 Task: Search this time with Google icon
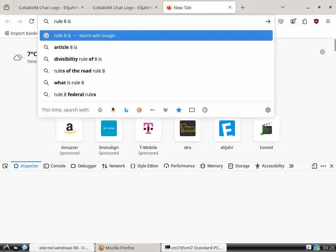pos(100,110)
